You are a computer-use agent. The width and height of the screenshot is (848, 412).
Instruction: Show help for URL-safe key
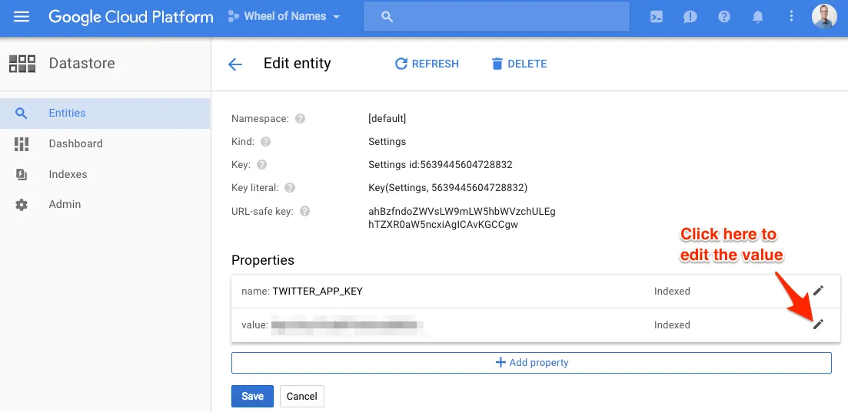[304, 211]
